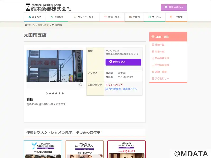Viewport: 211px width, 158px height.
Task: Click the arrow icon beside 中古楽器情報
Action: (153, 65)
